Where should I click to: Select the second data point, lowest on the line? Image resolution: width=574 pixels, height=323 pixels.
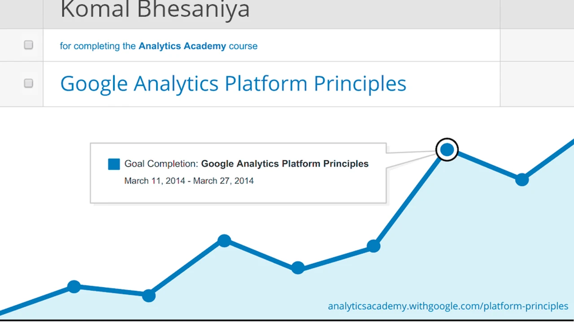click(148, 295)
